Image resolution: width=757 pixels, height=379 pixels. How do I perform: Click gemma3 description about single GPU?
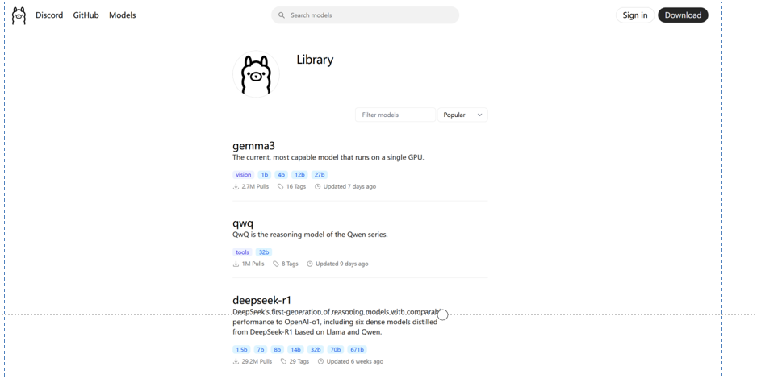point(328,157)
